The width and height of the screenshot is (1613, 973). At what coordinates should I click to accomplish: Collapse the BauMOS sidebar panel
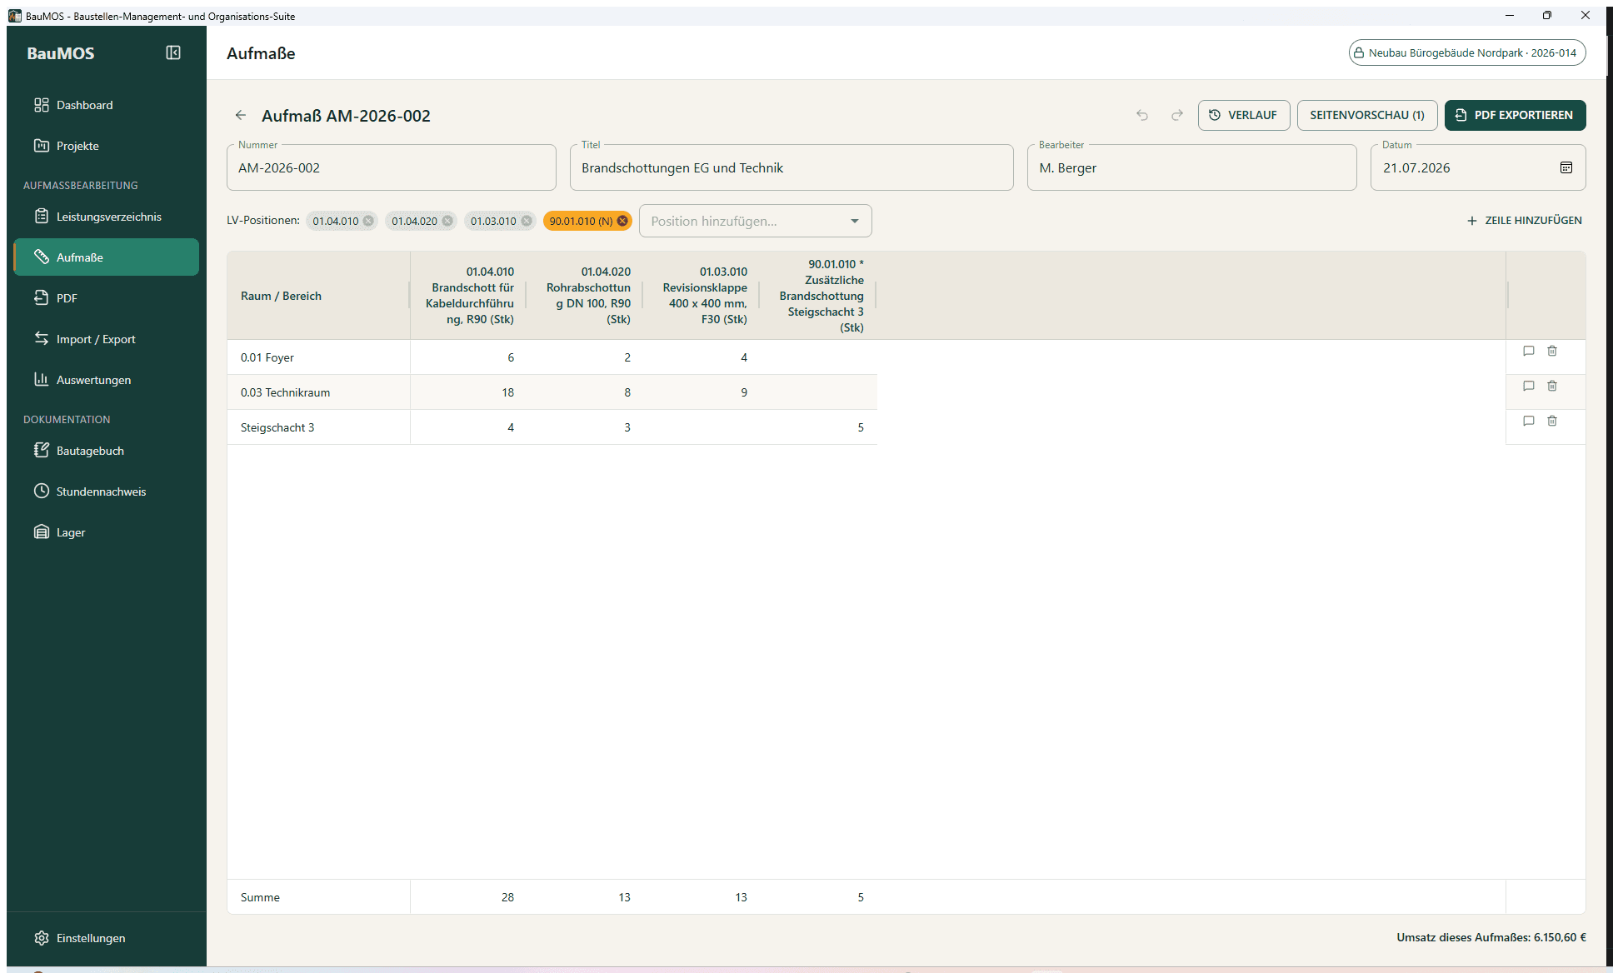pyautogui.click(x=173, y=52)
